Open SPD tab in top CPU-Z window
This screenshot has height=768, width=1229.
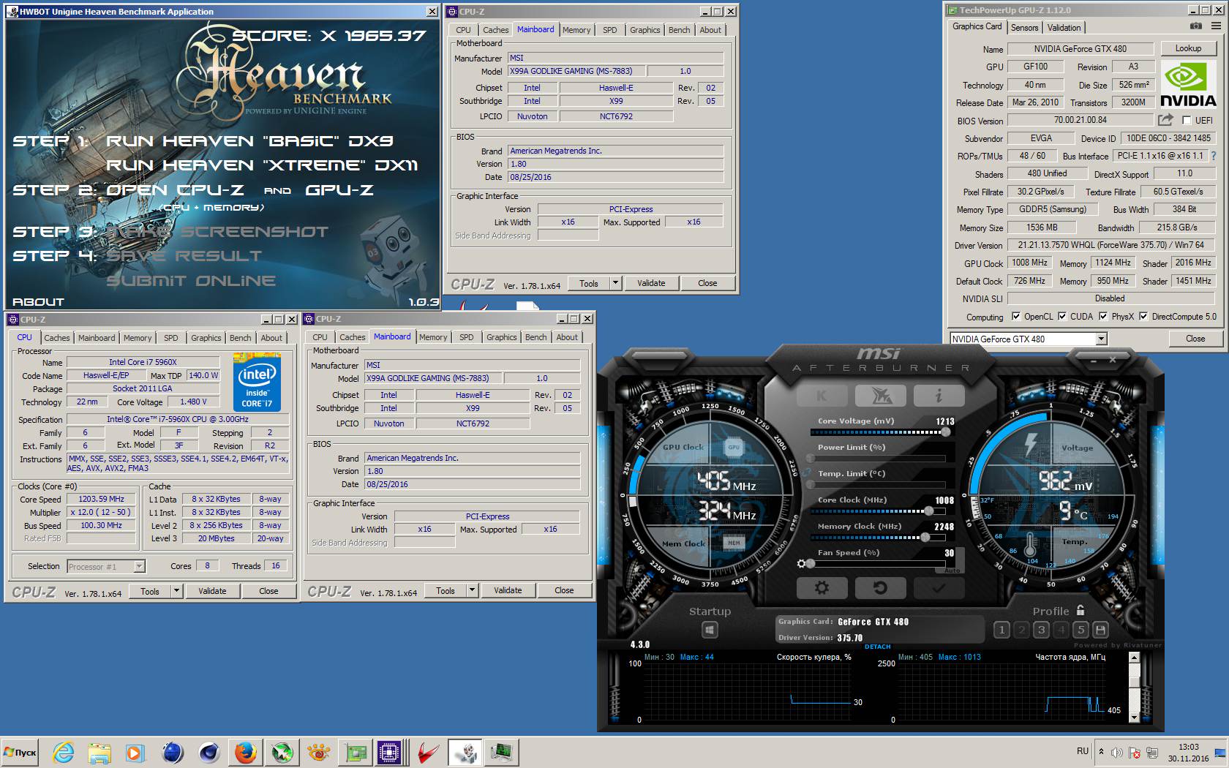coord(609,30)
